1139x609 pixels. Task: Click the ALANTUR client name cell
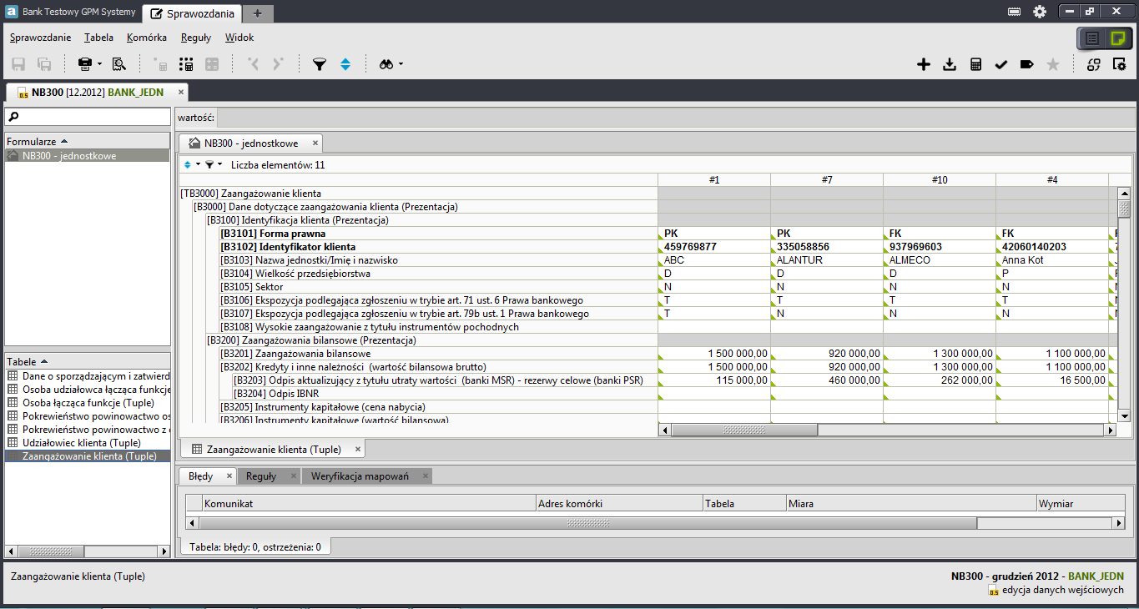point(827,260)
